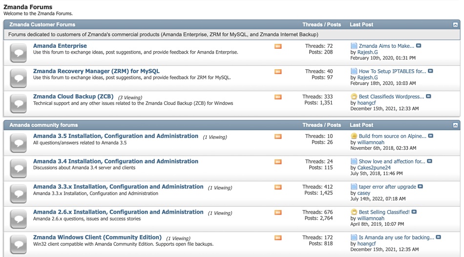View williamnoah profile in Amanda 3.5 row
Image resolution: width=464 pixels, height=257 pixels.
371,142
